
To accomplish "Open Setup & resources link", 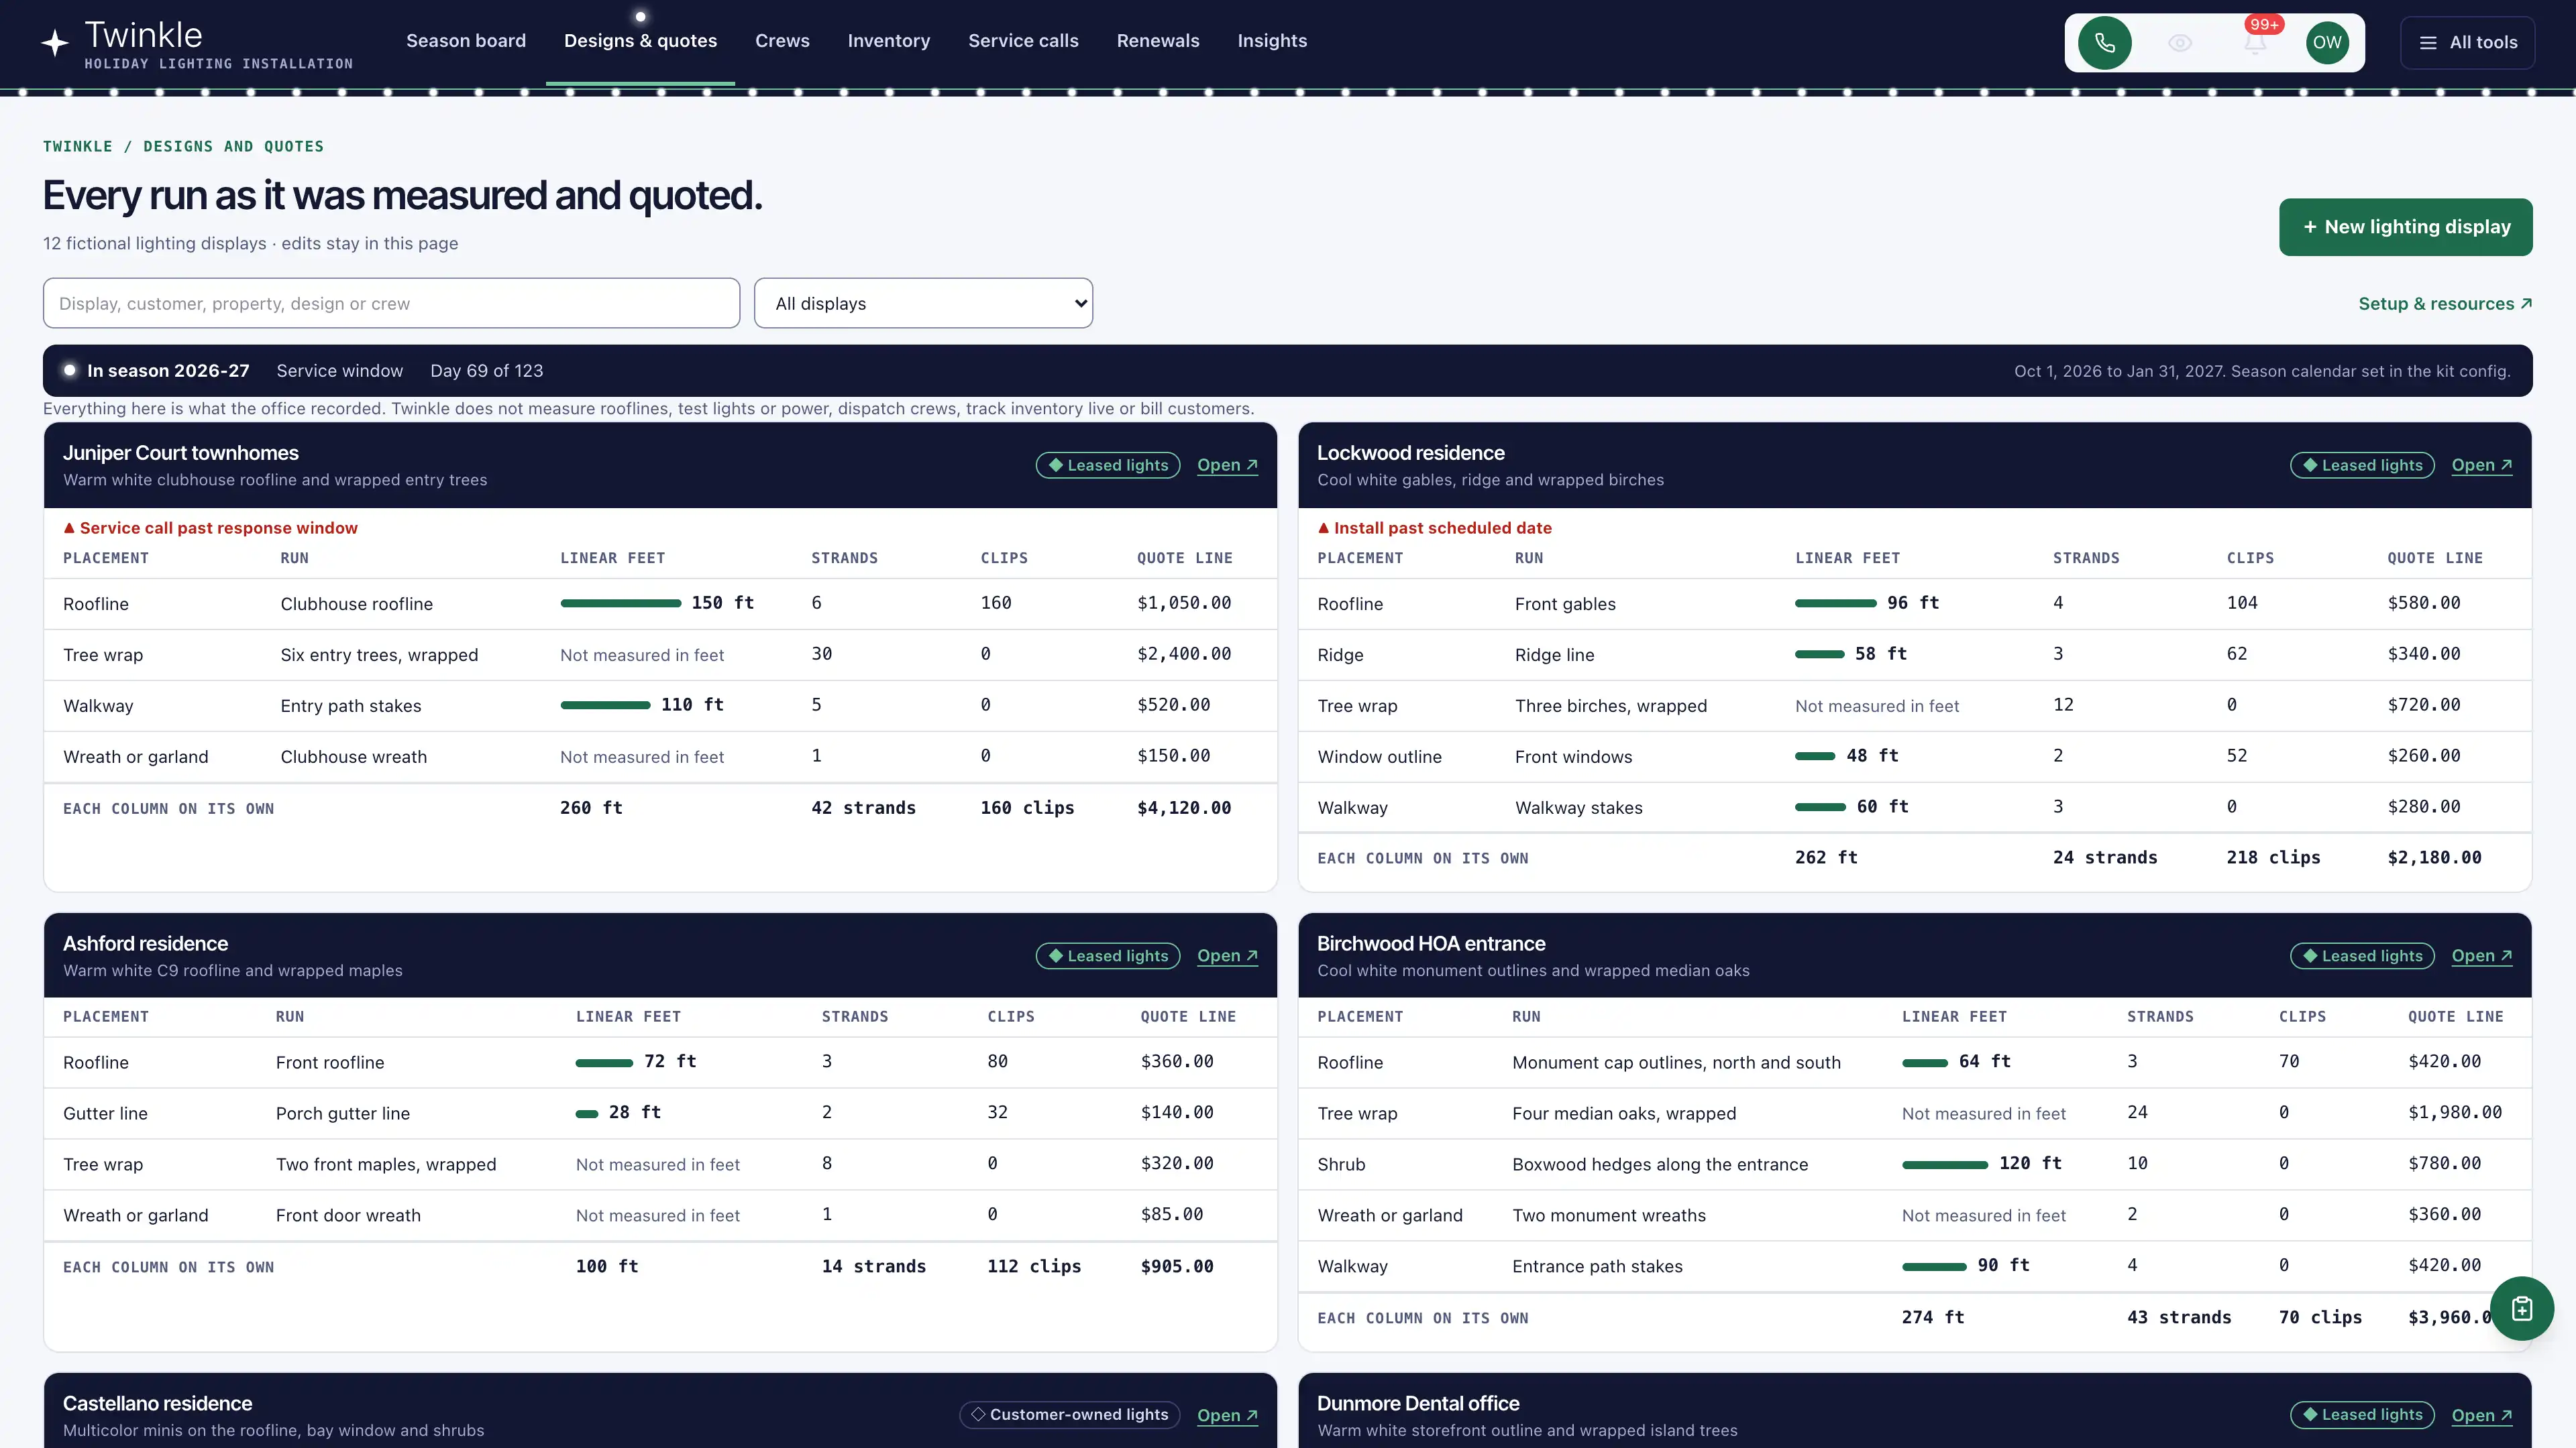I will [x=2445, y=304].
